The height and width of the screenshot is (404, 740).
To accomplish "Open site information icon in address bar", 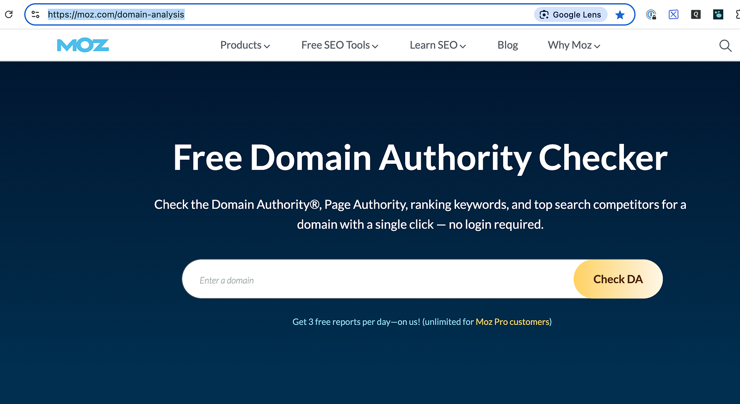I will [36, 14].
